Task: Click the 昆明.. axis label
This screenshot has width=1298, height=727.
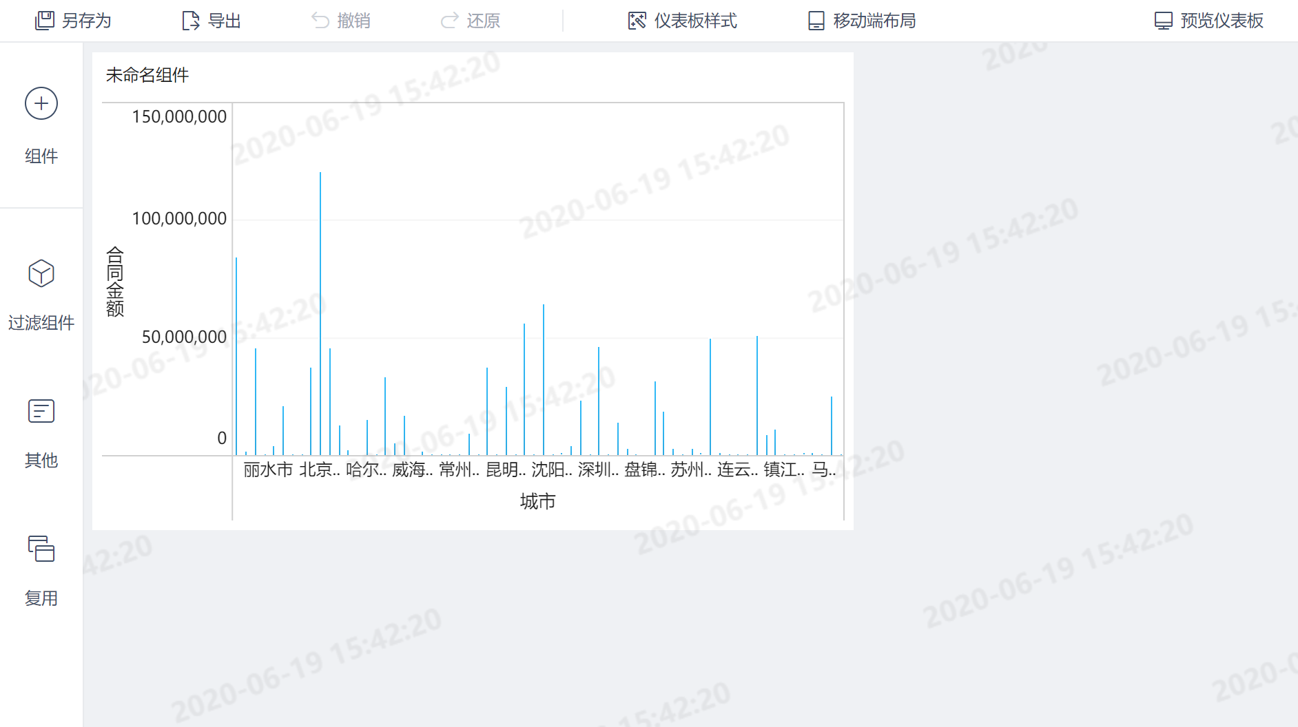Action: (506, 470)
